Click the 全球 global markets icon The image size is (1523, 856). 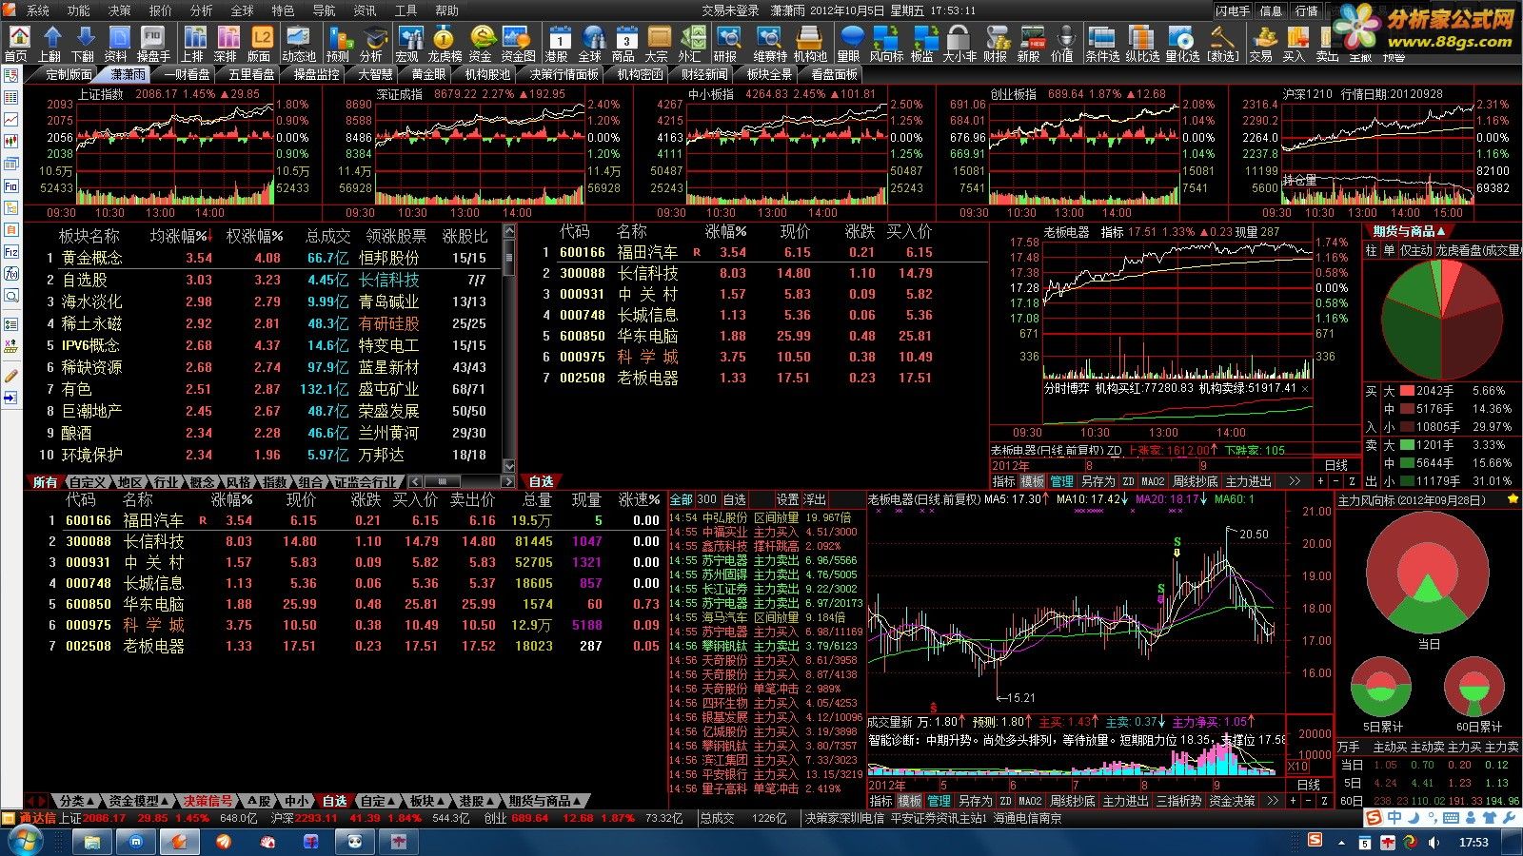click(590, 43)
